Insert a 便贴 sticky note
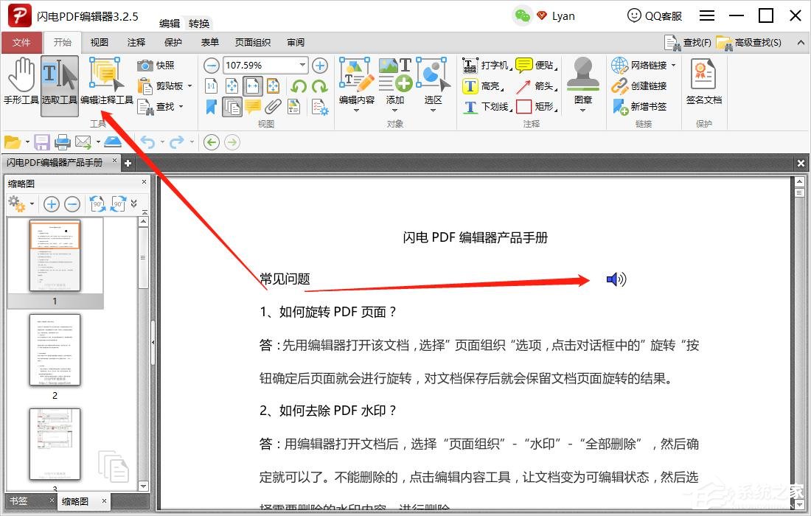The image size is (811, 516). pos(535,66)
